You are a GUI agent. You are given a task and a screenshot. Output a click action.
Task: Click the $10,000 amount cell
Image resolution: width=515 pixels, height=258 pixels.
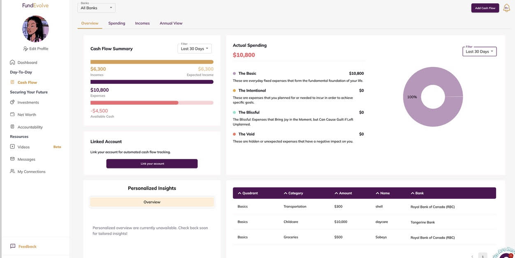[x=341, y=222]
